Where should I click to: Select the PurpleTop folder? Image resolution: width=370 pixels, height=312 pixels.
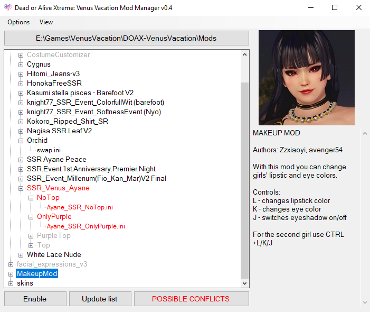53,235
